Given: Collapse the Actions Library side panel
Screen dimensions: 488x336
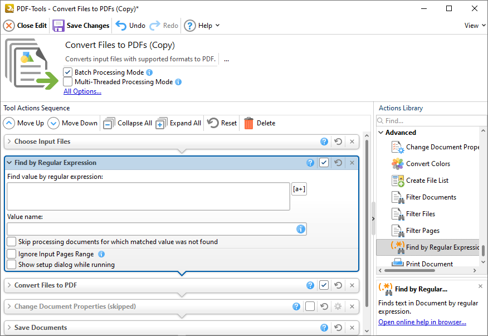Looking at the screenshot, I should (x=373, y=219).
